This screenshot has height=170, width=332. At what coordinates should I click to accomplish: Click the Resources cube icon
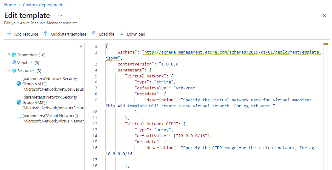(14, 71)
